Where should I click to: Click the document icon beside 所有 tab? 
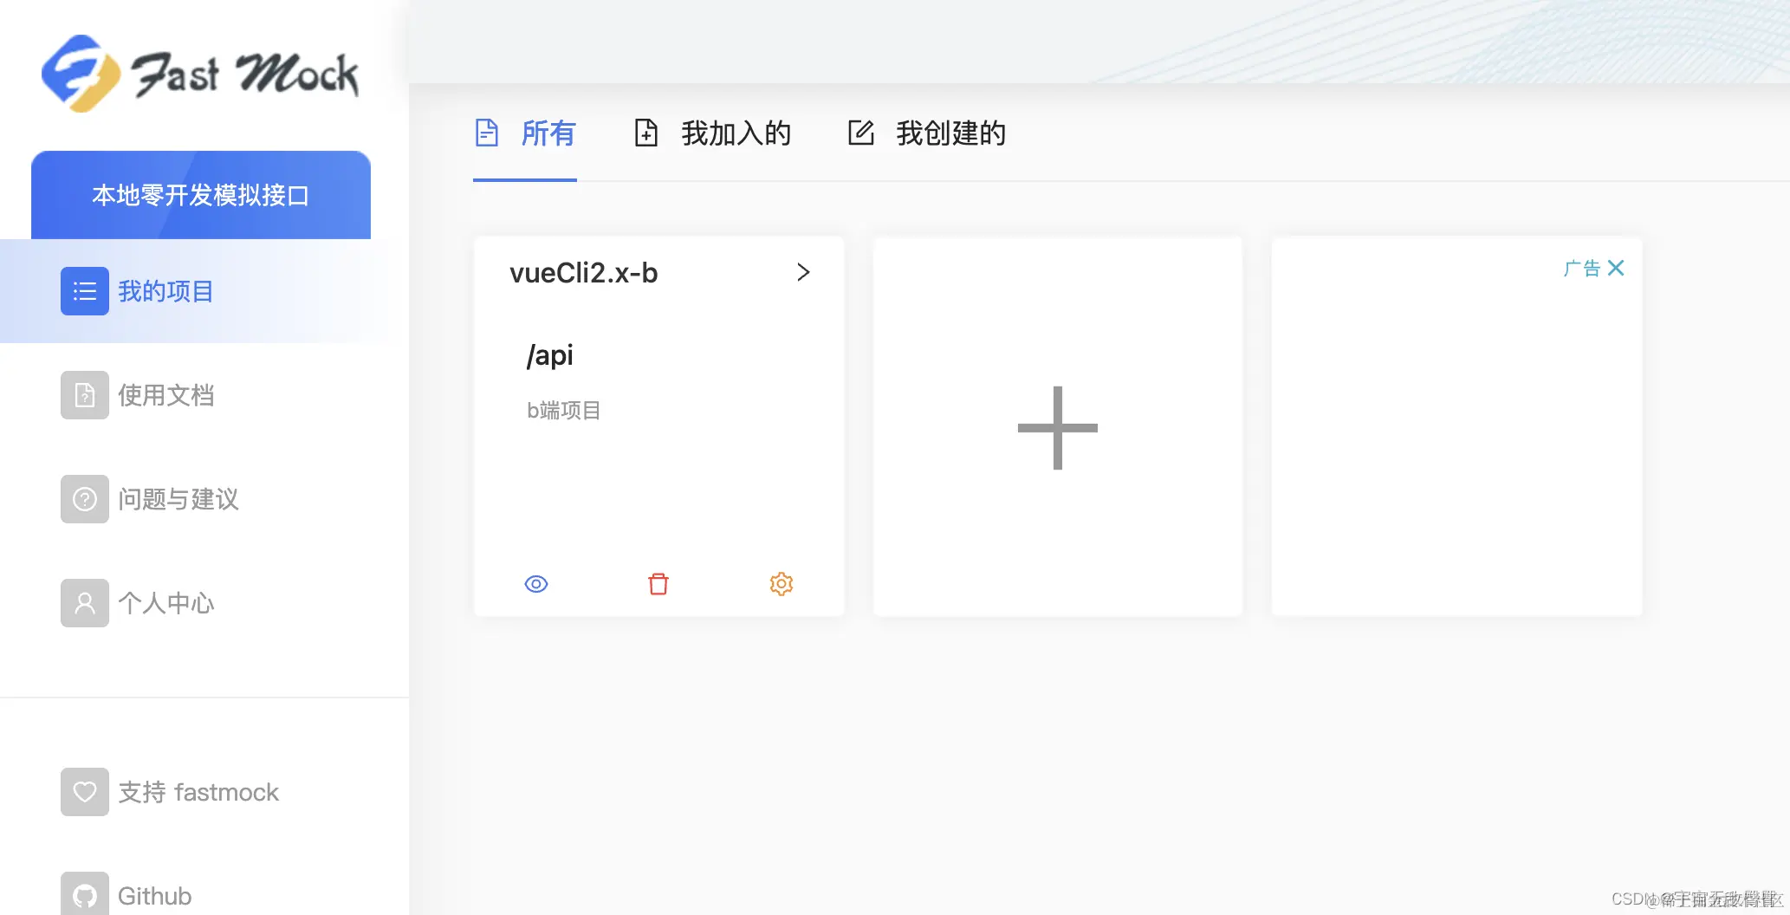(487, 133)
